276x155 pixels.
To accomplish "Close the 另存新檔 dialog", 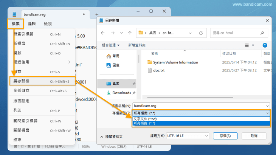I will (x=267, y=20).
